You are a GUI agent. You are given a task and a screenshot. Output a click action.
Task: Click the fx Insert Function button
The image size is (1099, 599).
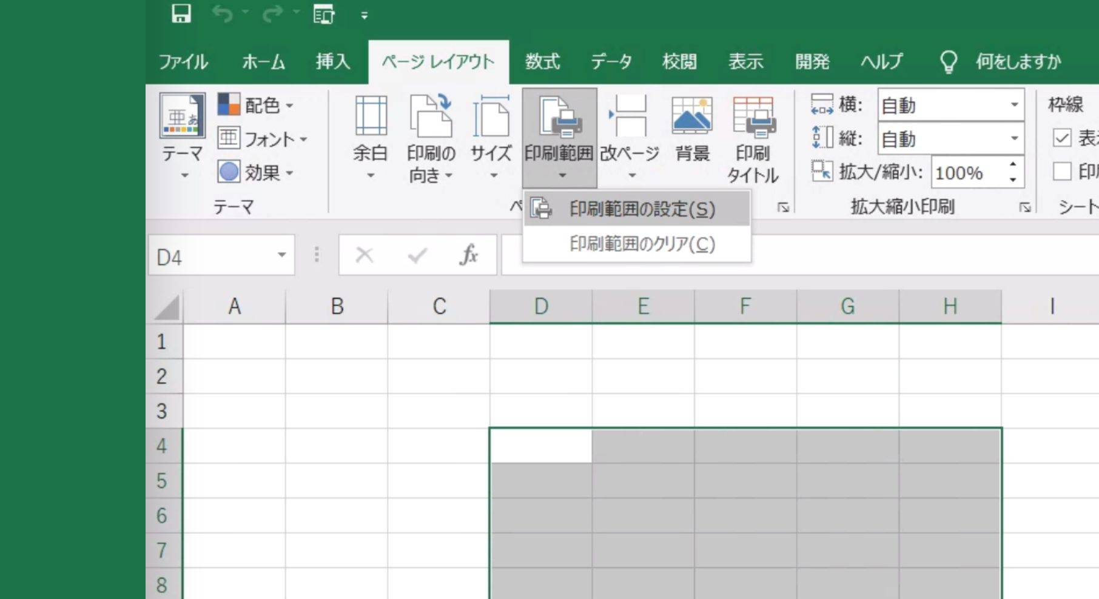[469, 255]
